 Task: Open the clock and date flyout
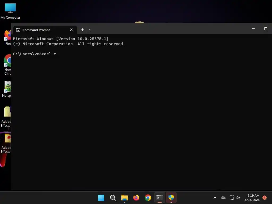(252, 198)
